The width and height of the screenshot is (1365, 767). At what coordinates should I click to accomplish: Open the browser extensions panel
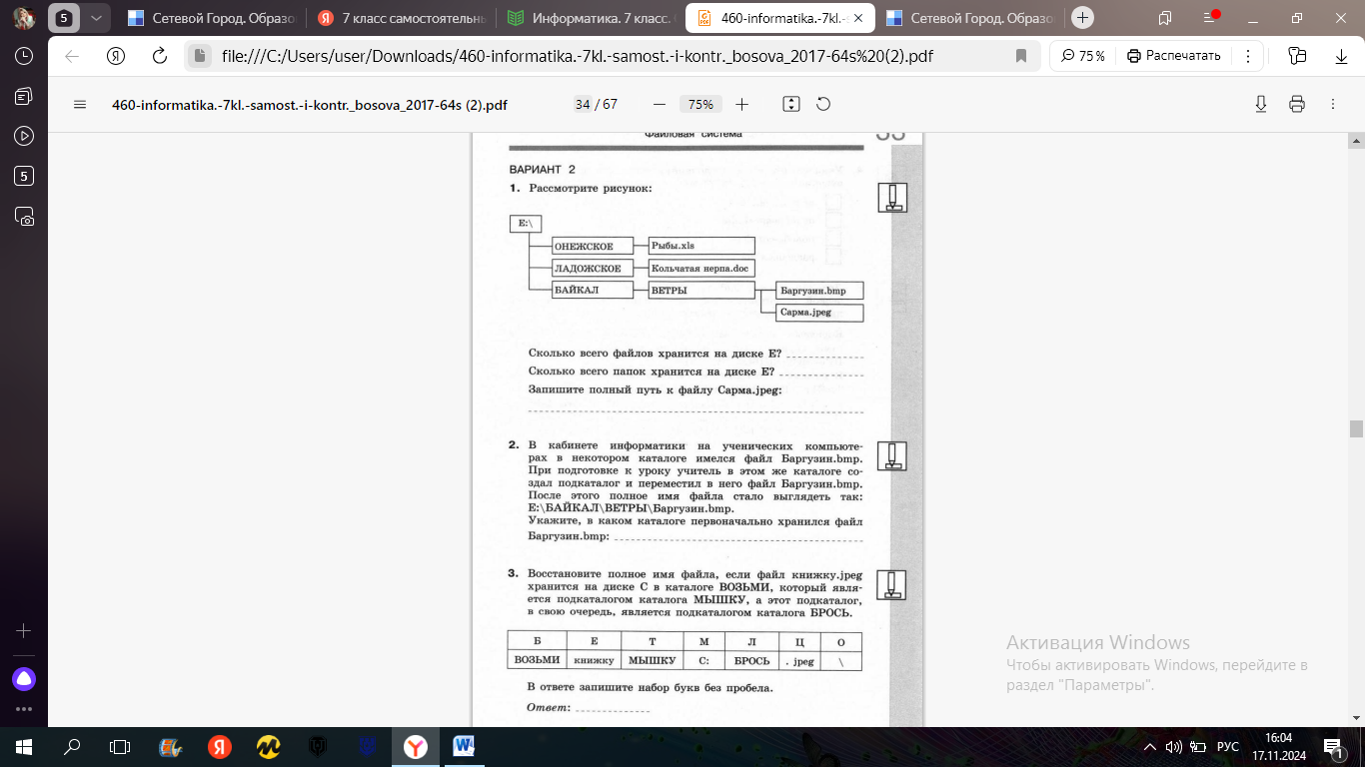click(x=1297, y=56)
